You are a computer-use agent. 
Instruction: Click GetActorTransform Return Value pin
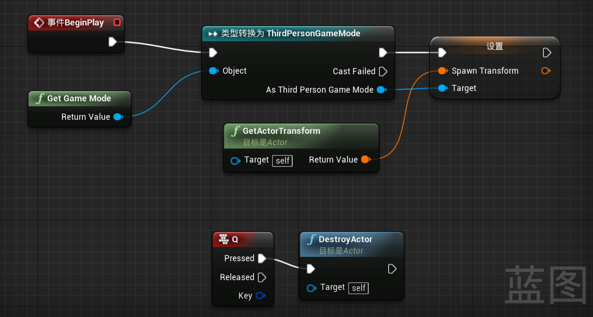tap(365, 159)
